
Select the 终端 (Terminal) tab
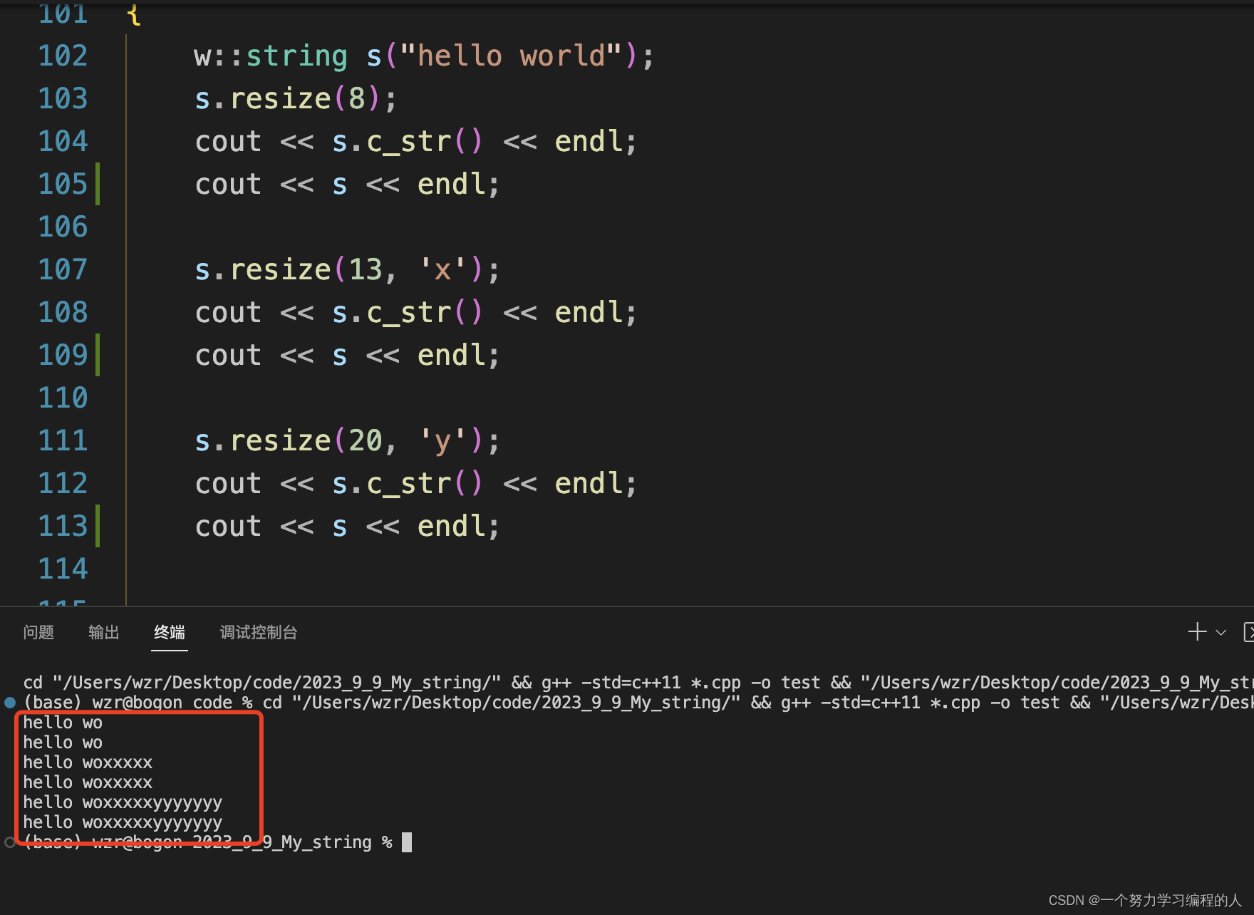pos(170,632)
